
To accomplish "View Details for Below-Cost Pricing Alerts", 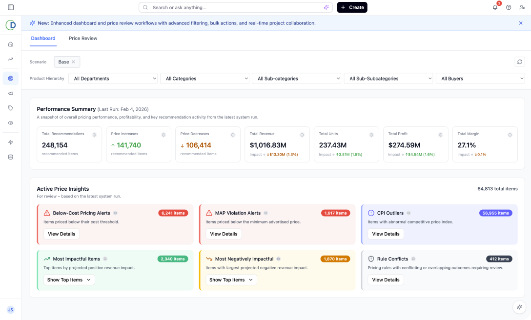I will (x=61, y=234).
